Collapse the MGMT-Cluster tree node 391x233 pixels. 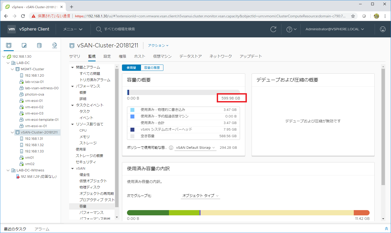pos(12,69)
